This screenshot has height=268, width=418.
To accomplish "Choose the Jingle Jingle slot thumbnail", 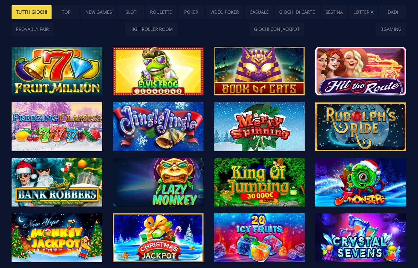I will (x=158, y=126).
